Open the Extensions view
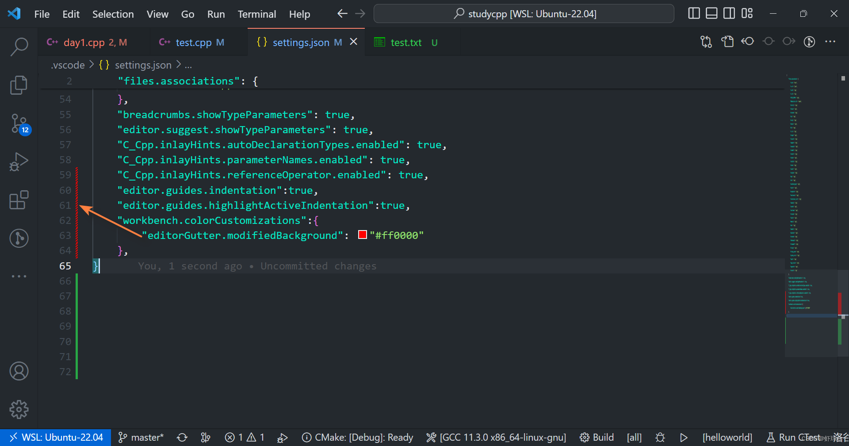Viewport: 849px width, 446px height. click(19, 200)
